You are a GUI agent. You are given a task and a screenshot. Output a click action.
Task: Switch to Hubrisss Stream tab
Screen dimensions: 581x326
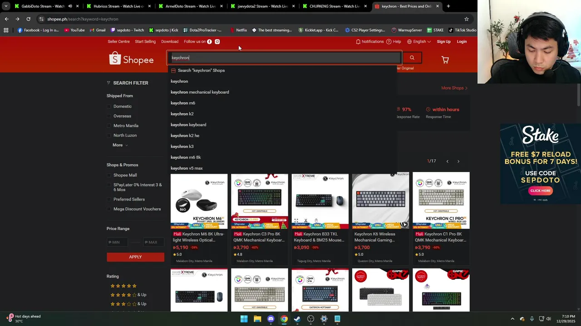click(x=118, y=6)
